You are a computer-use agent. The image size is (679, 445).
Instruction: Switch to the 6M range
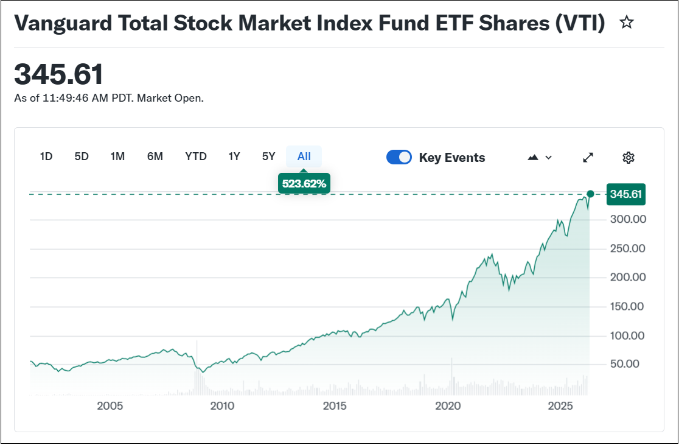pyautogui.click(x=155, y=156)
